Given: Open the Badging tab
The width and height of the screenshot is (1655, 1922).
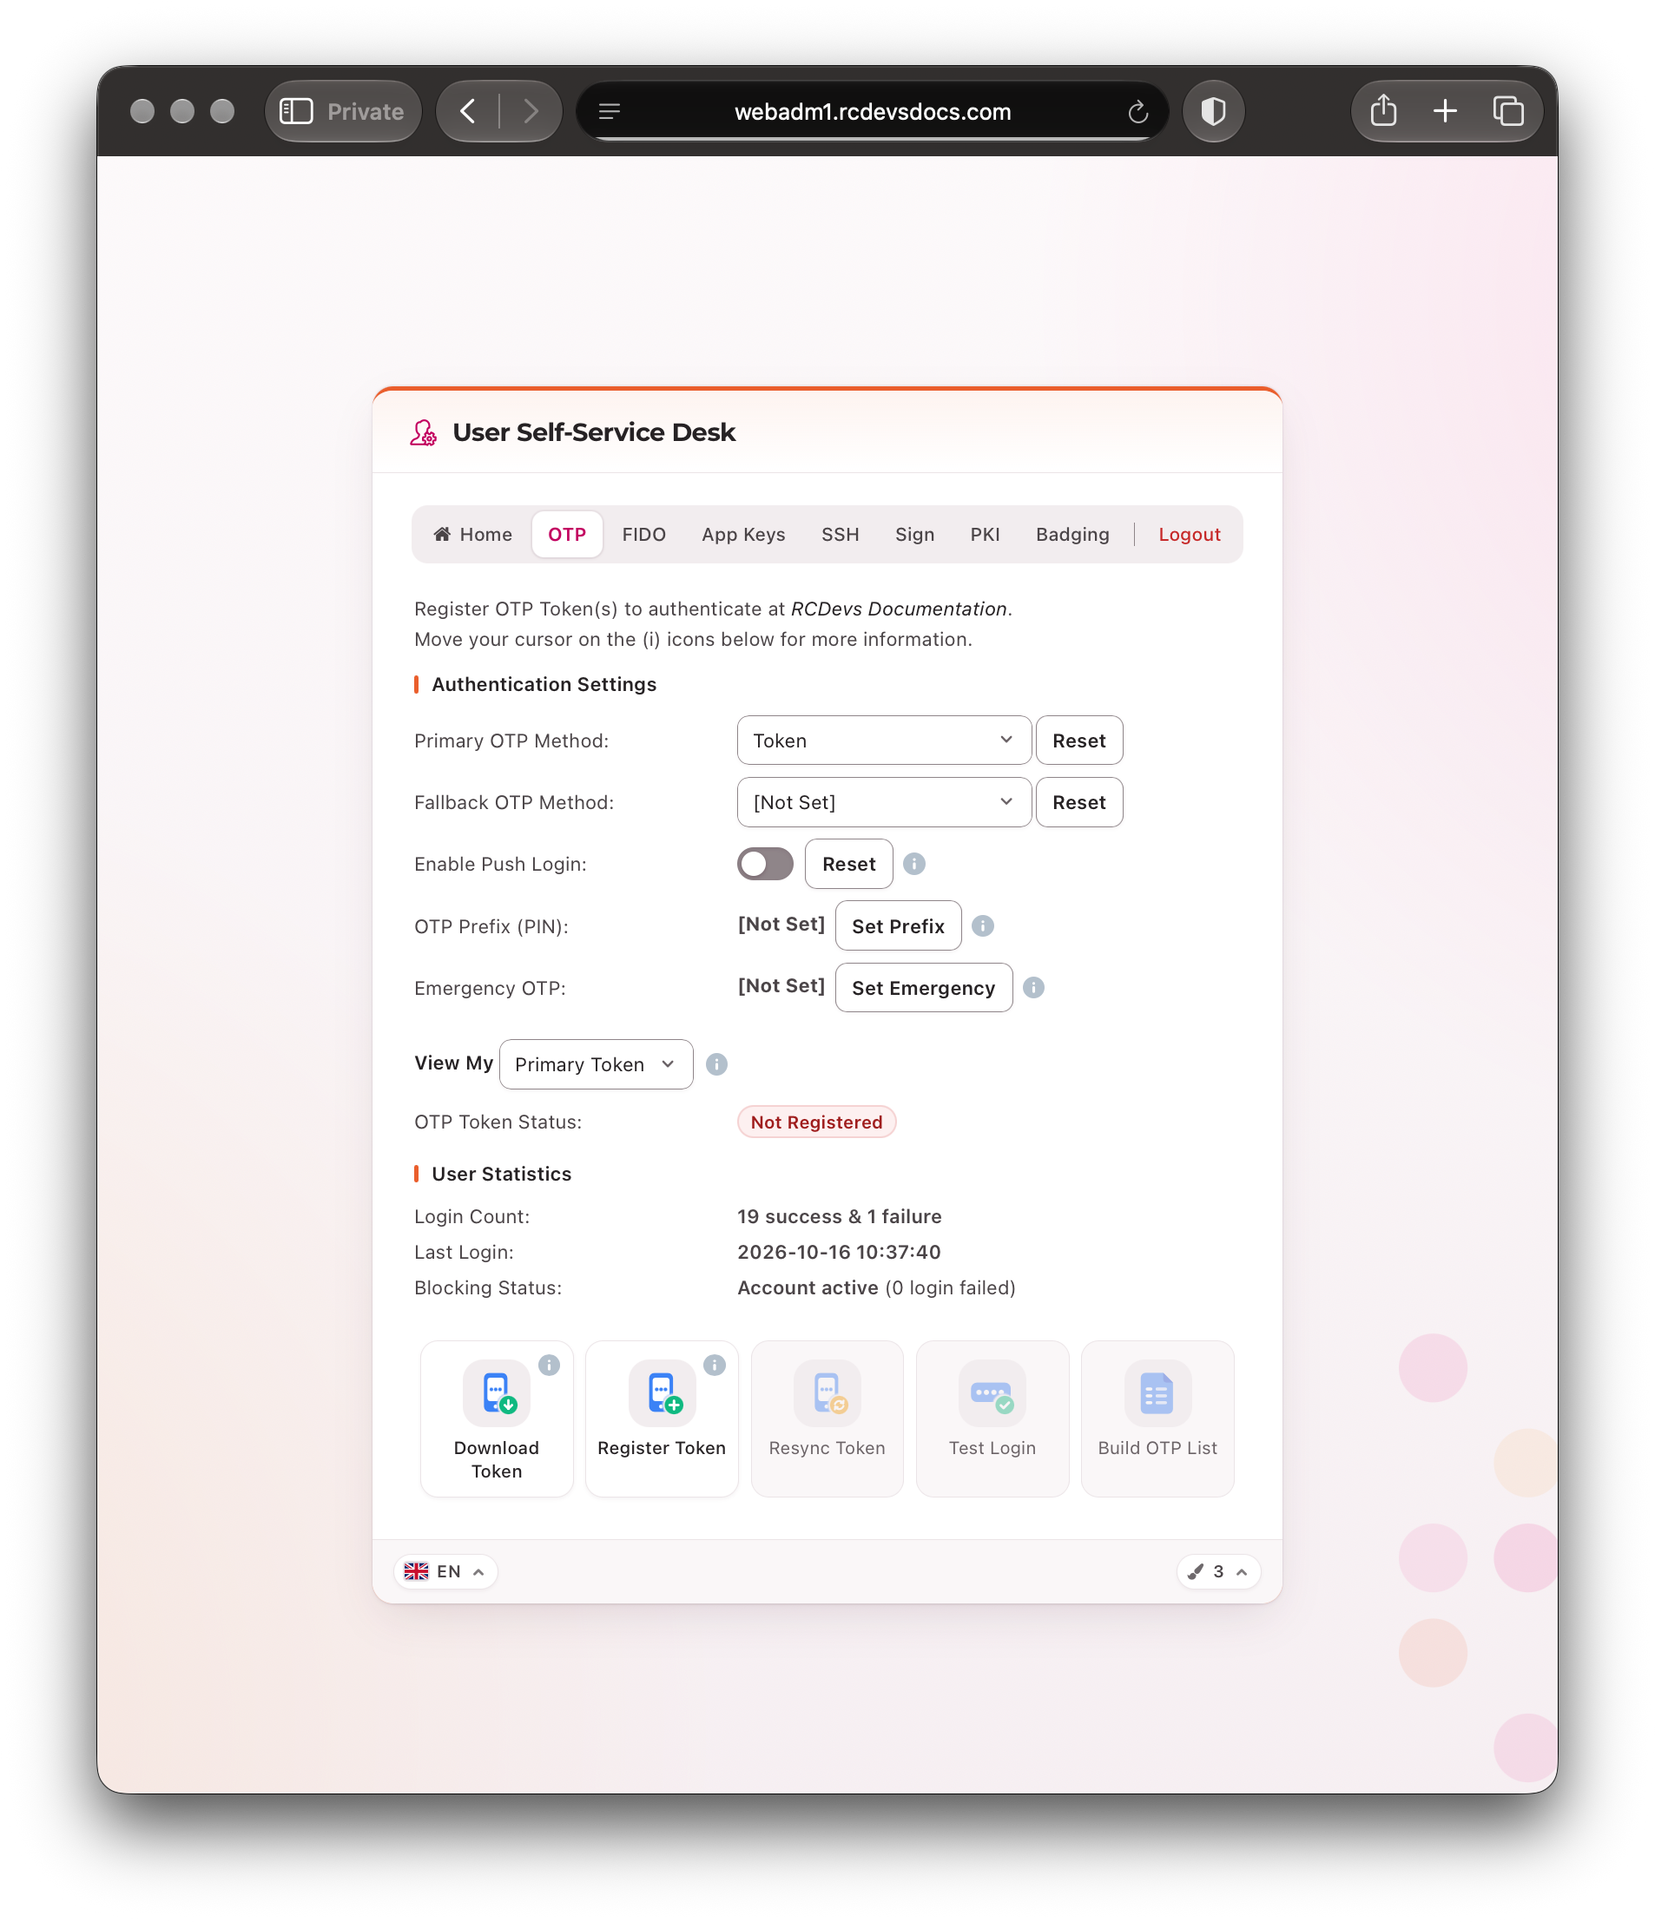Looking at the screenshot, I should (1072, 534).
